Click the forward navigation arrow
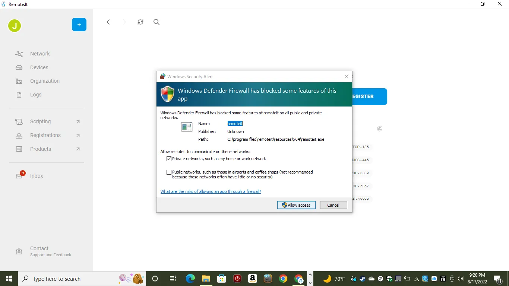509x286 pixels. (x=124, y=22)
